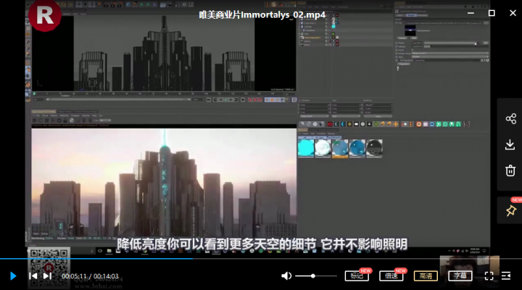Skip to the next video
Screen dimensions: 522x290
[x=47, y=276]
